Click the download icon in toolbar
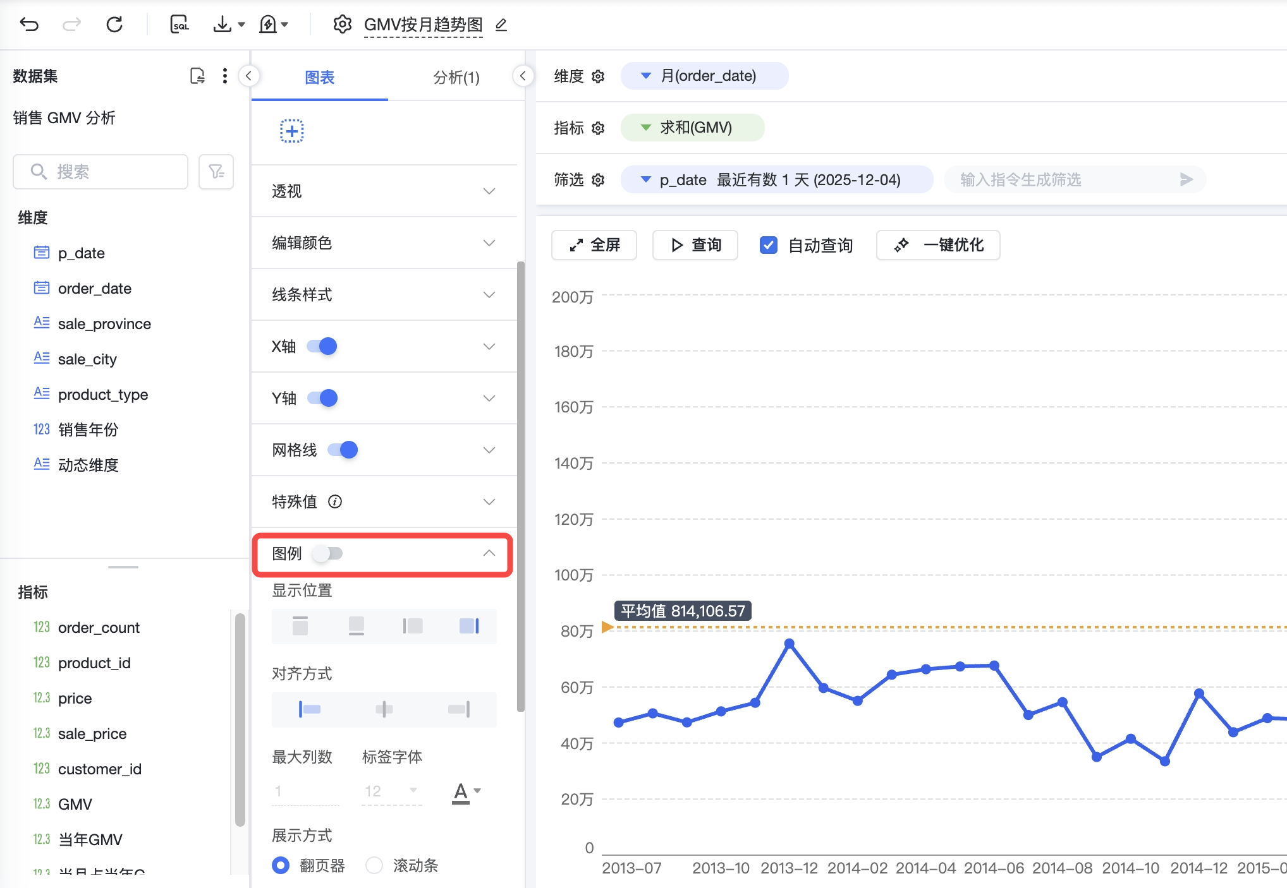This screenshot has height=888, width=1287. [x=223, y=25]
